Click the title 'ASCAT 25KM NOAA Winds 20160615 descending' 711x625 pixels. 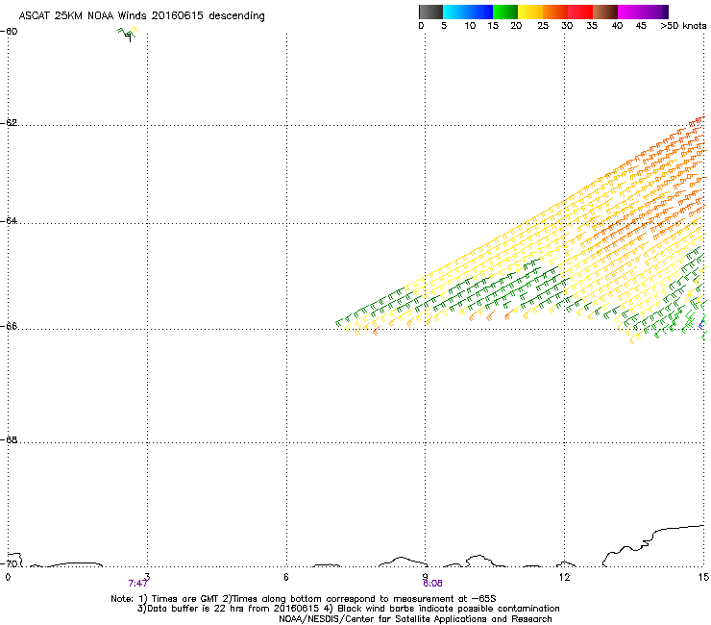coord(141,16)
